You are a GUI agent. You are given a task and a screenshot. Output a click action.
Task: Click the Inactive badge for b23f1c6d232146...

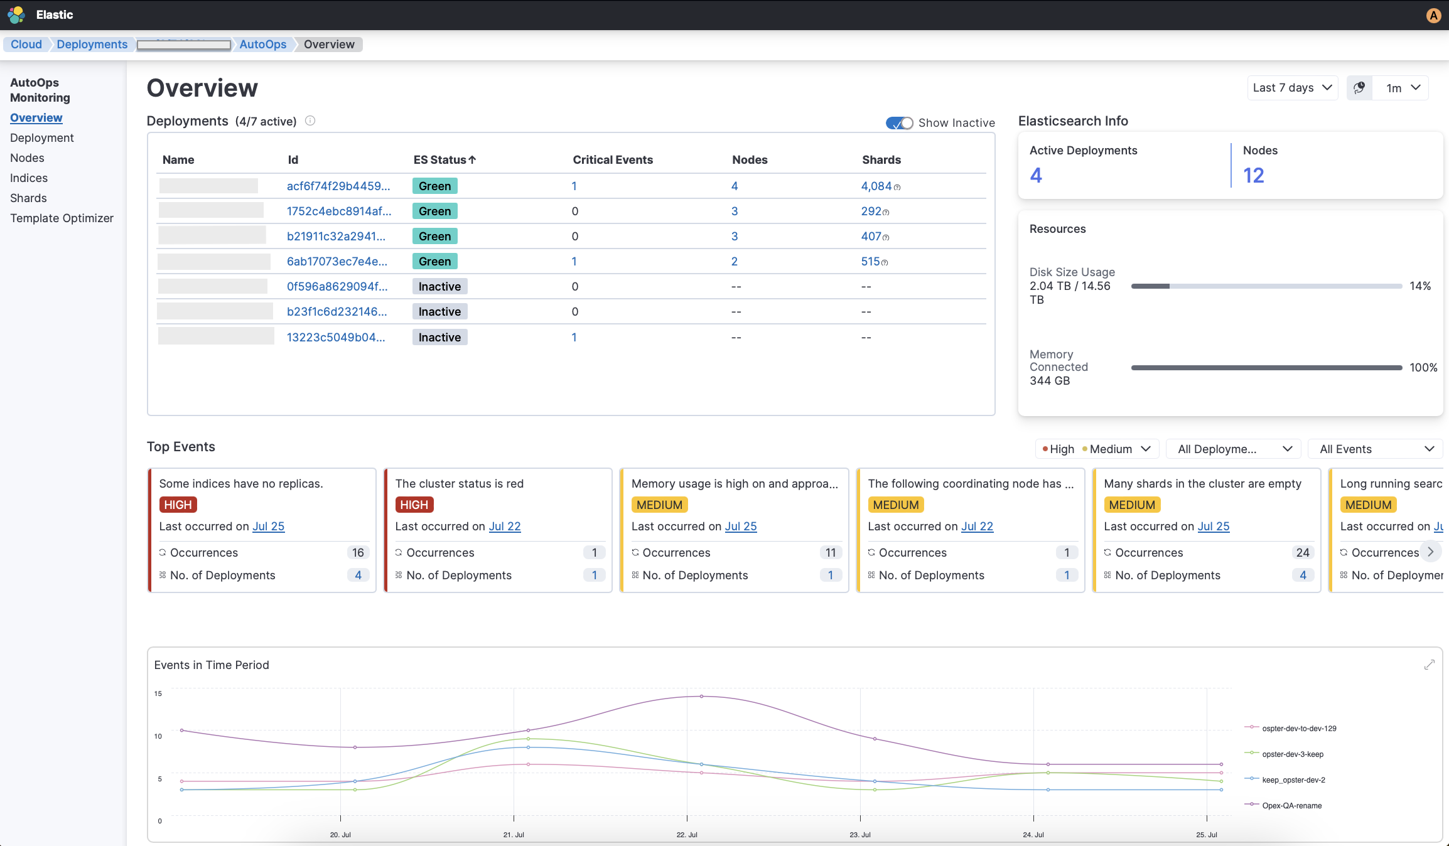pyautogui.click(x=439, y=311)
